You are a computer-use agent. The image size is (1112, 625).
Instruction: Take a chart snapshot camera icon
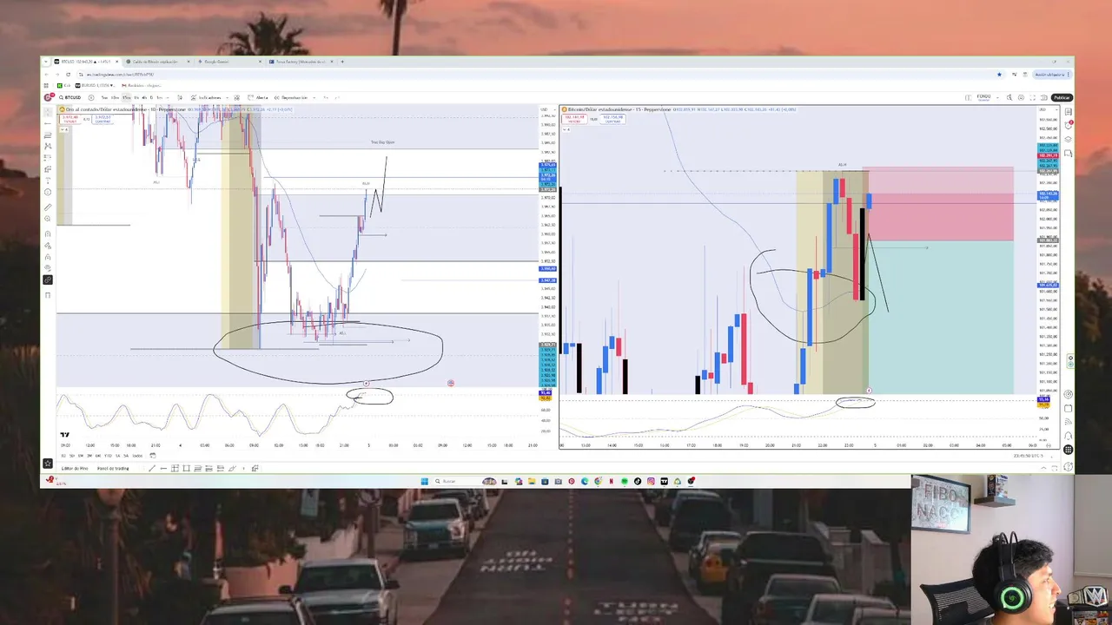coord(1043,97)
